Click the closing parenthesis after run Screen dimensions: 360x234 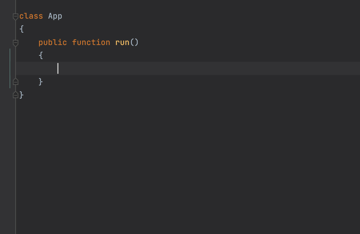click(136, 43)
